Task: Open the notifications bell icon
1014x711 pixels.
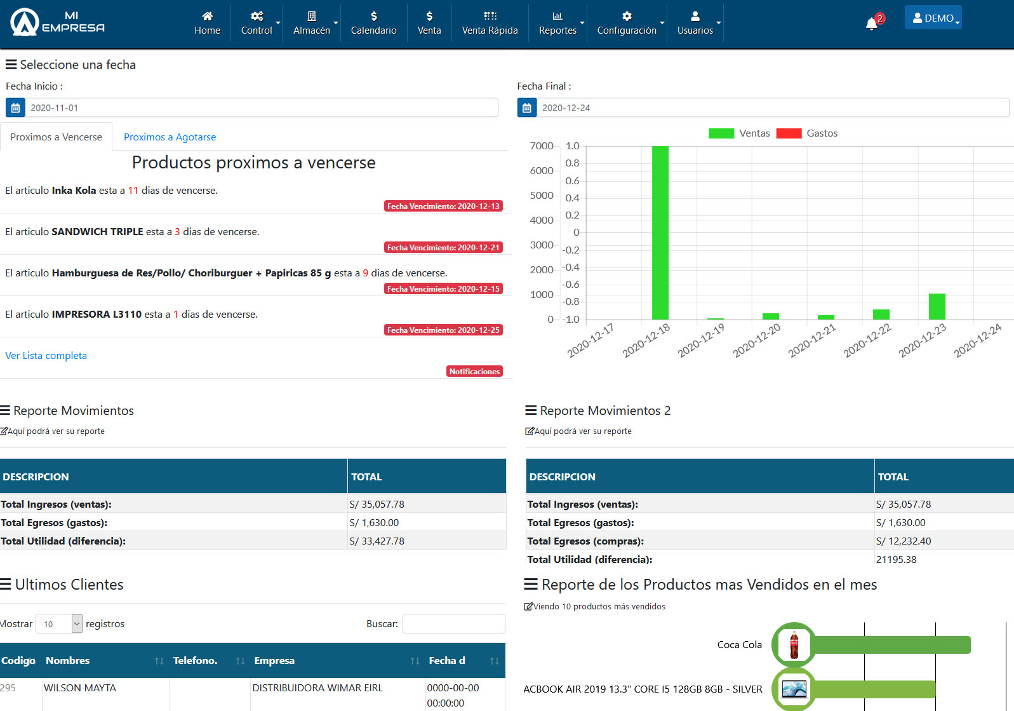Action: click(x=872, y=24)
